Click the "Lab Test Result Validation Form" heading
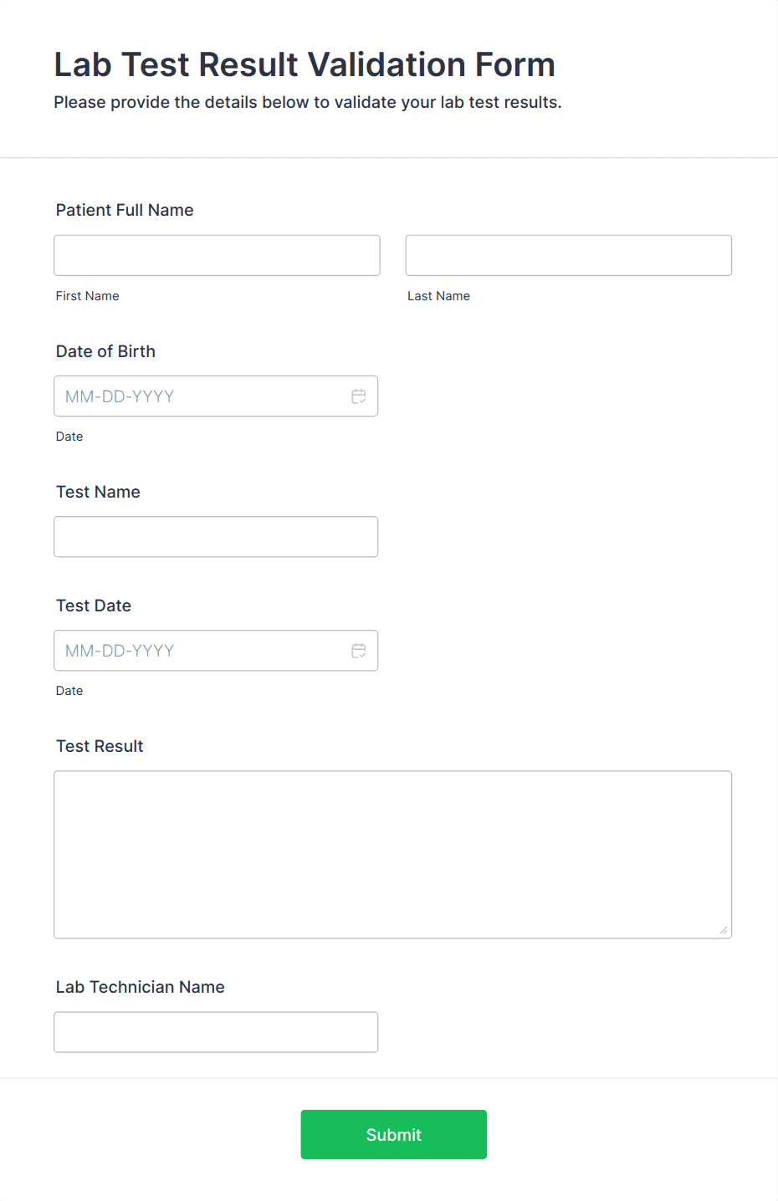Image resolution: width=778 pixels, height=1201 pixels. pyautogui.click(x=305, y=64)
